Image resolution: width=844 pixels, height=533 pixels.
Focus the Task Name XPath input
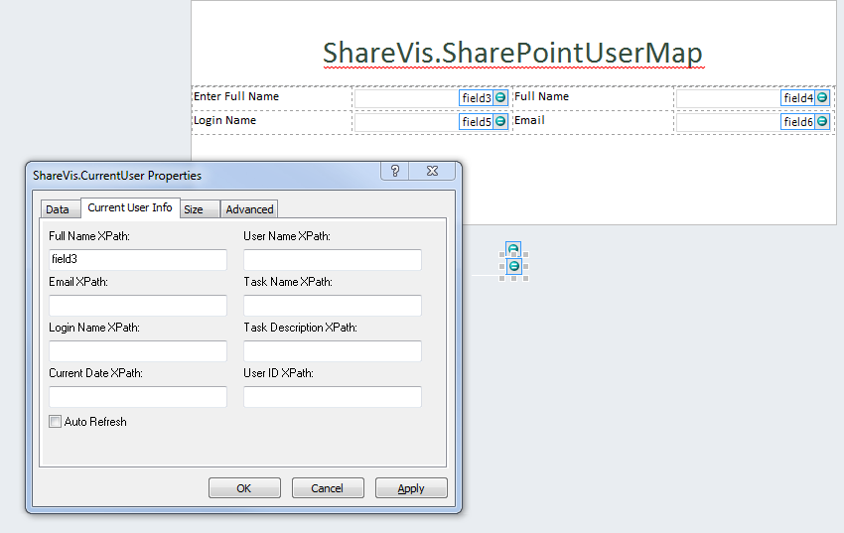[x=332, y=305]
